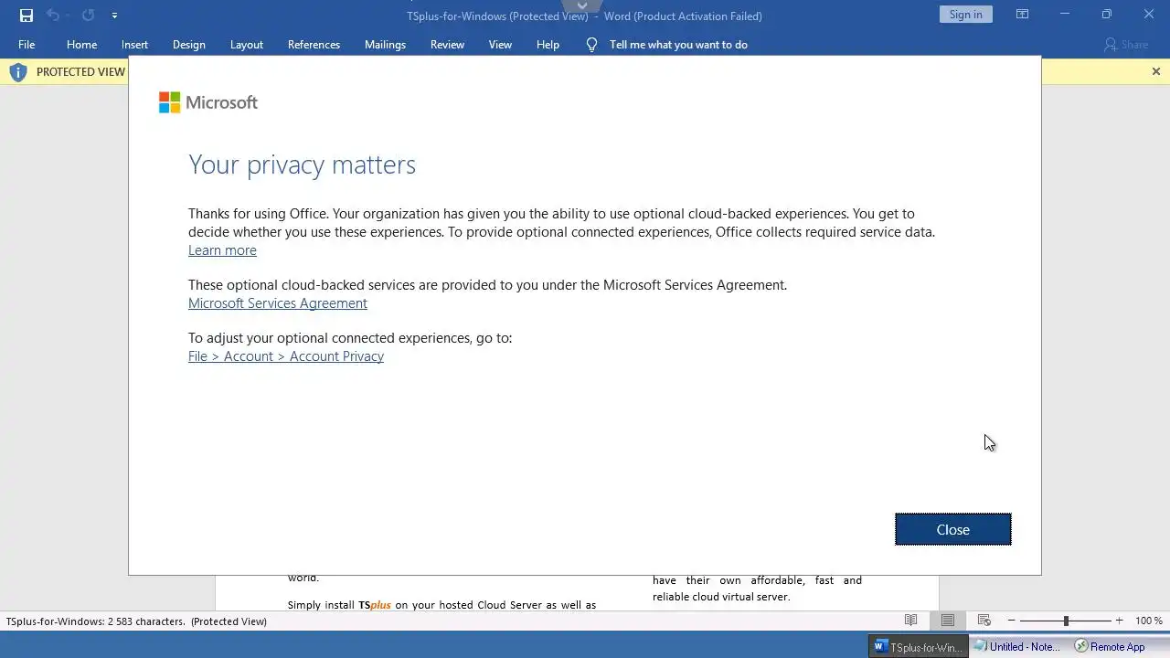
Task: Click File > Account > Account Privacy link
Action: (286, 356)
